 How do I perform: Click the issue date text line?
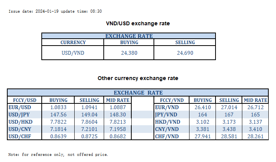point(55,11)
